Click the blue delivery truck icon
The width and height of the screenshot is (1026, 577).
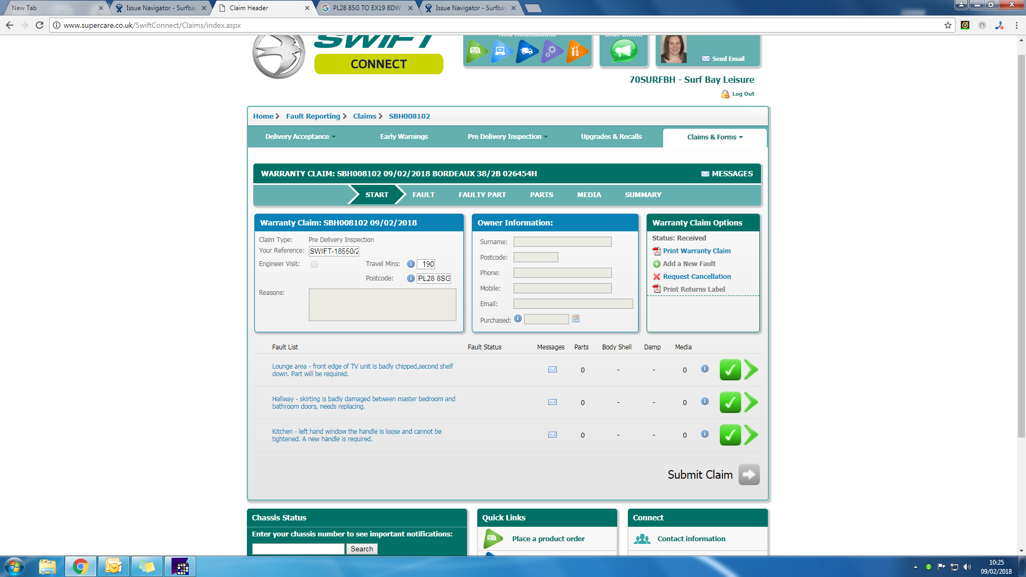point(526,51)
